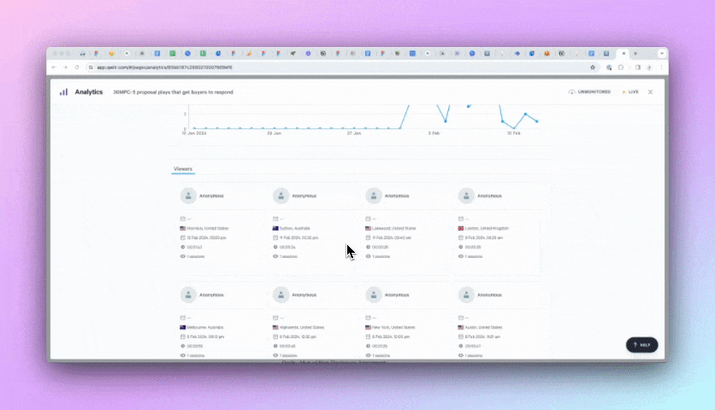Close the Analytics panel with the X

coord(650,92)
